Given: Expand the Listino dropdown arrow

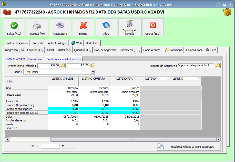Looking at the screenshot, I should click(x=93, y=72).
